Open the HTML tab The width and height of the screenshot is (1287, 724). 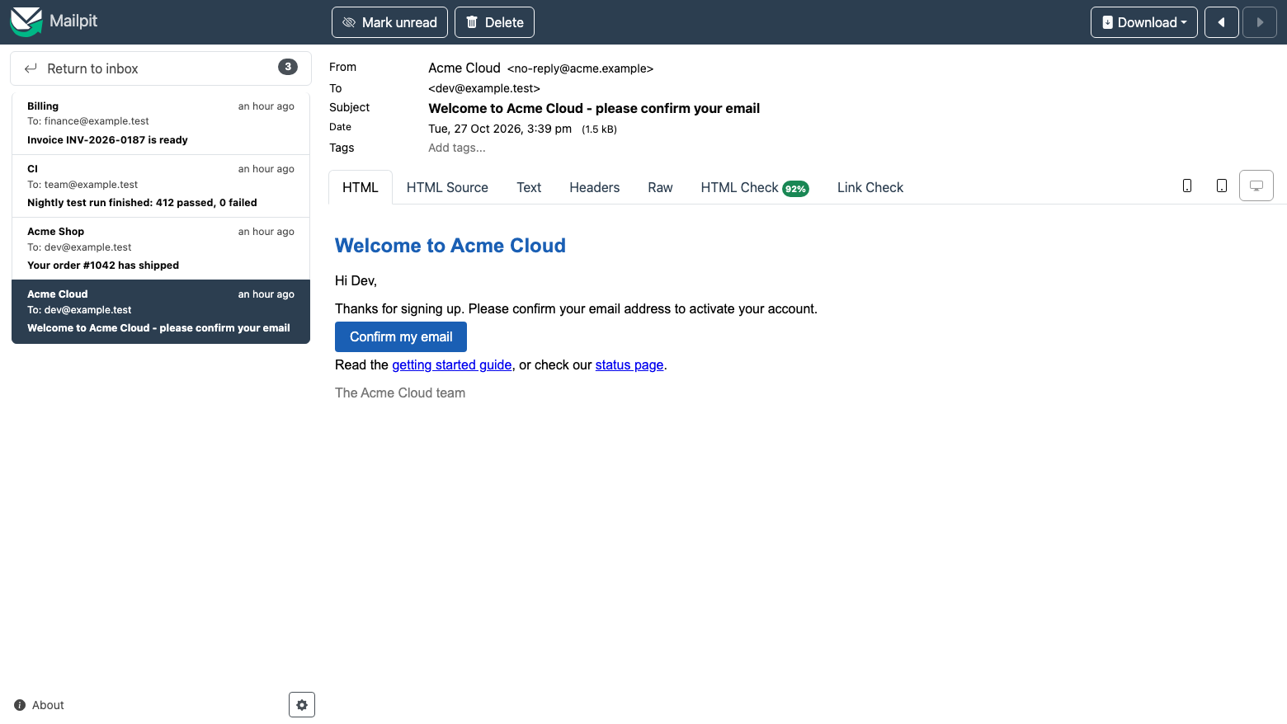pos(361,187)
